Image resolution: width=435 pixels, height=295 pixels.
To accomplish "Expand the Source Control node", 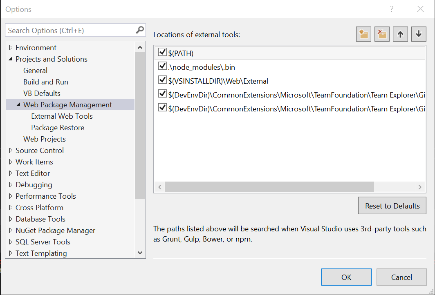I will 11,151.
